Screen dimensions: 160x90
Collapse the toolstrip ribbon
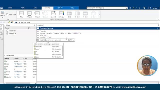158,19
